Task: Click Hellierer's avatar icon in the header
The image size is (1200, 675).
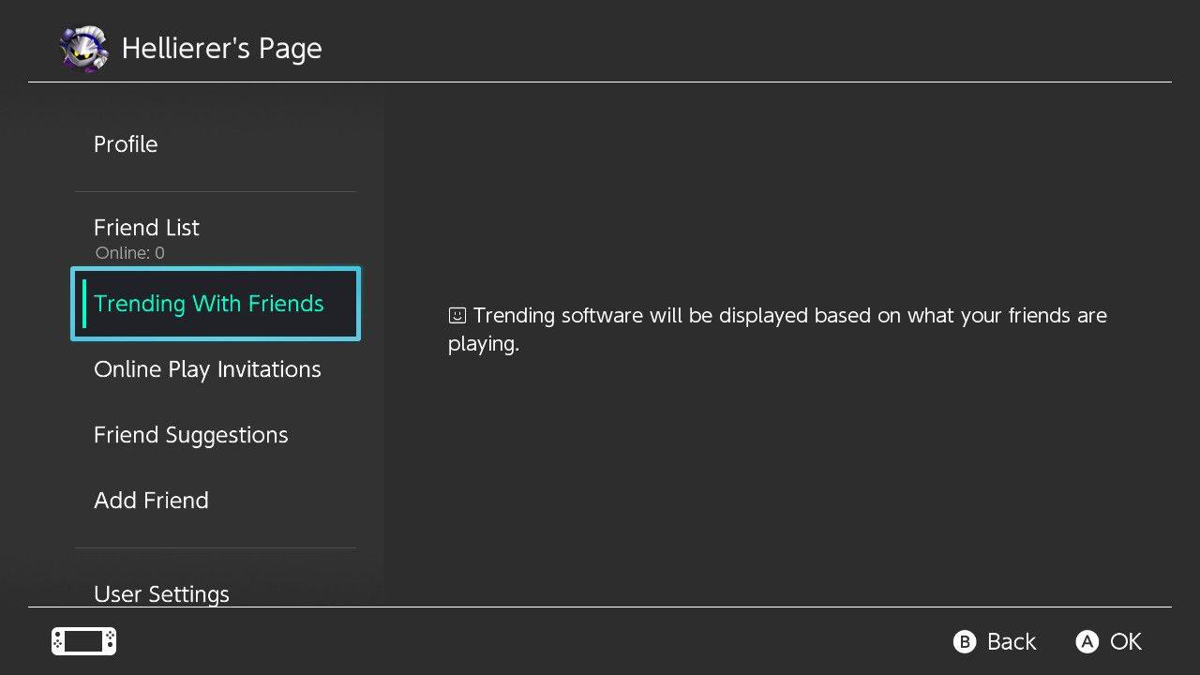Action: click(x=84, y=48)
